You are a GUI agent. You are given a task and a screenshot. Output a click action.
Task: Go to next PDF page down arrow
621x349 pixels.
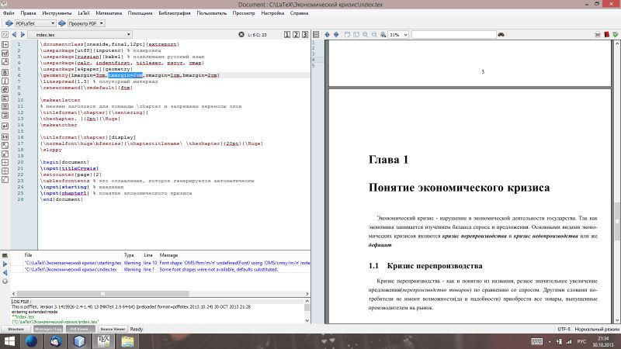coord(336,34)
